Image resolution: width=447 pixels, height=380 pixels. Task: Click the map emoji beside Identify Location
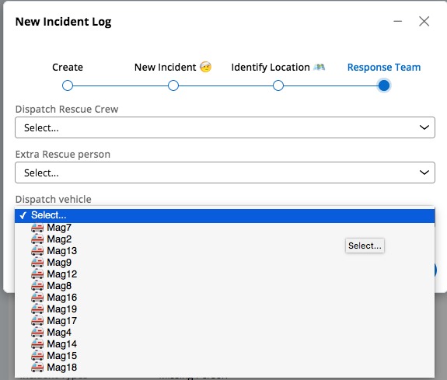click(319, 68)
